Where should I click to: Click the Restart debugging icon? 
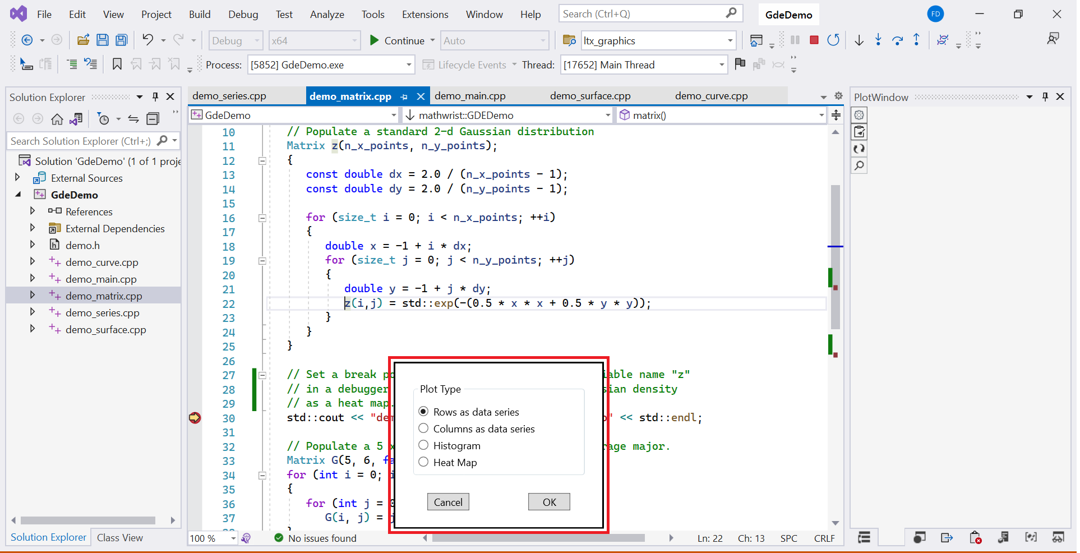coord(833,40)
